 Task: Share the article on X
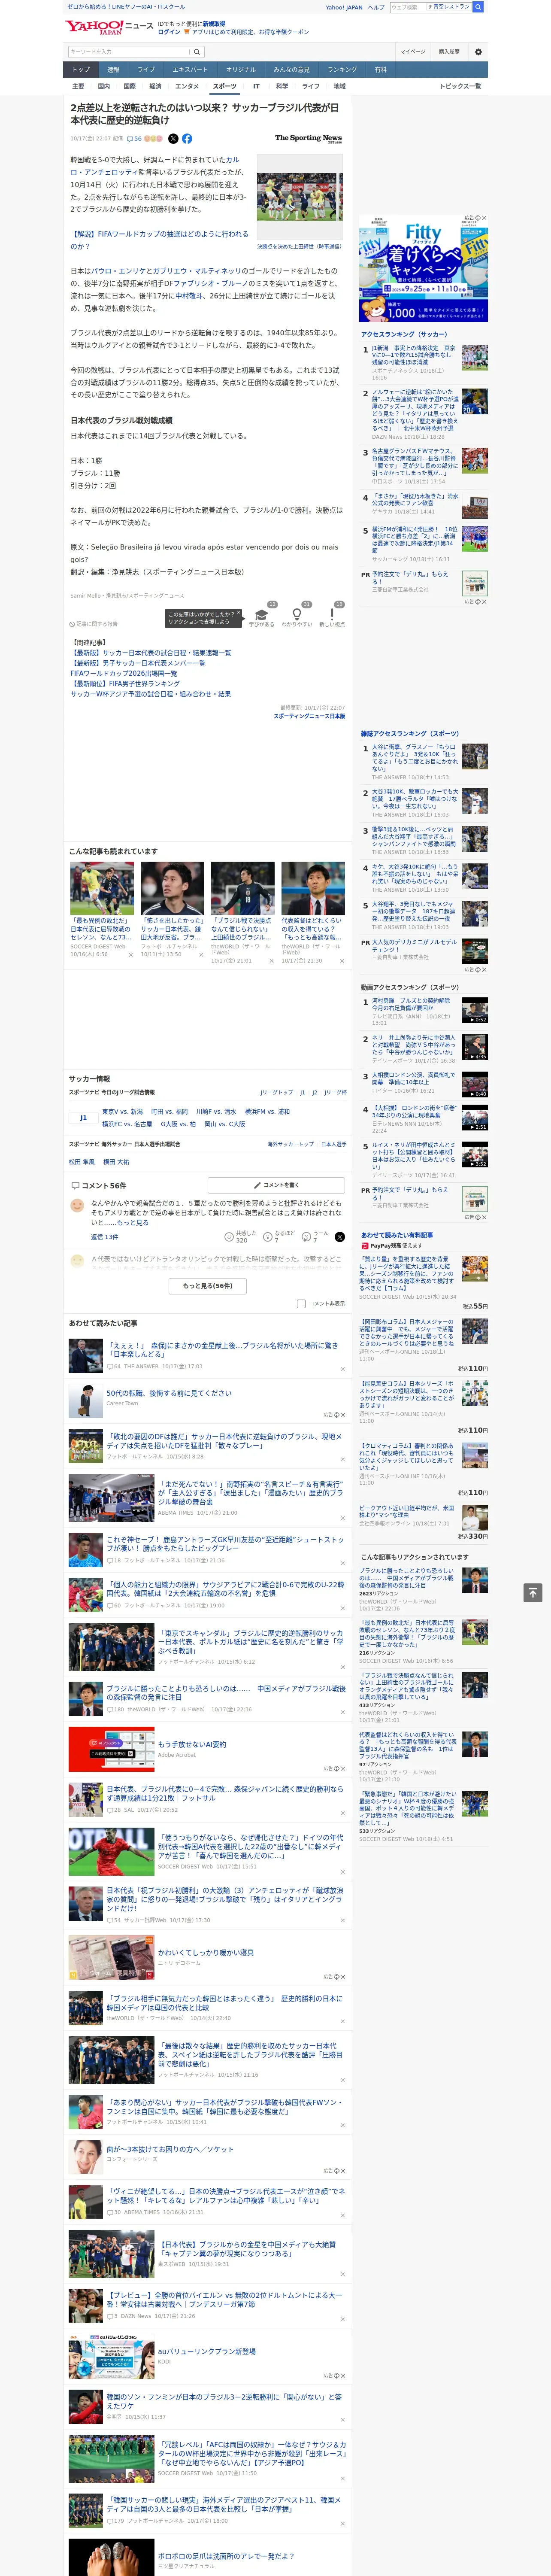click(173, 139)
